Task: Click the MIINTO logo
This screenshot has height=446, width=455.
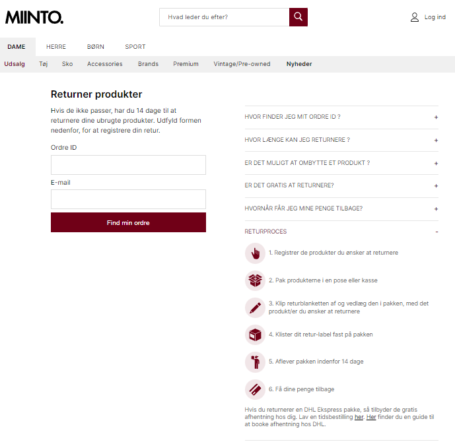Action: tap(34, 17)
